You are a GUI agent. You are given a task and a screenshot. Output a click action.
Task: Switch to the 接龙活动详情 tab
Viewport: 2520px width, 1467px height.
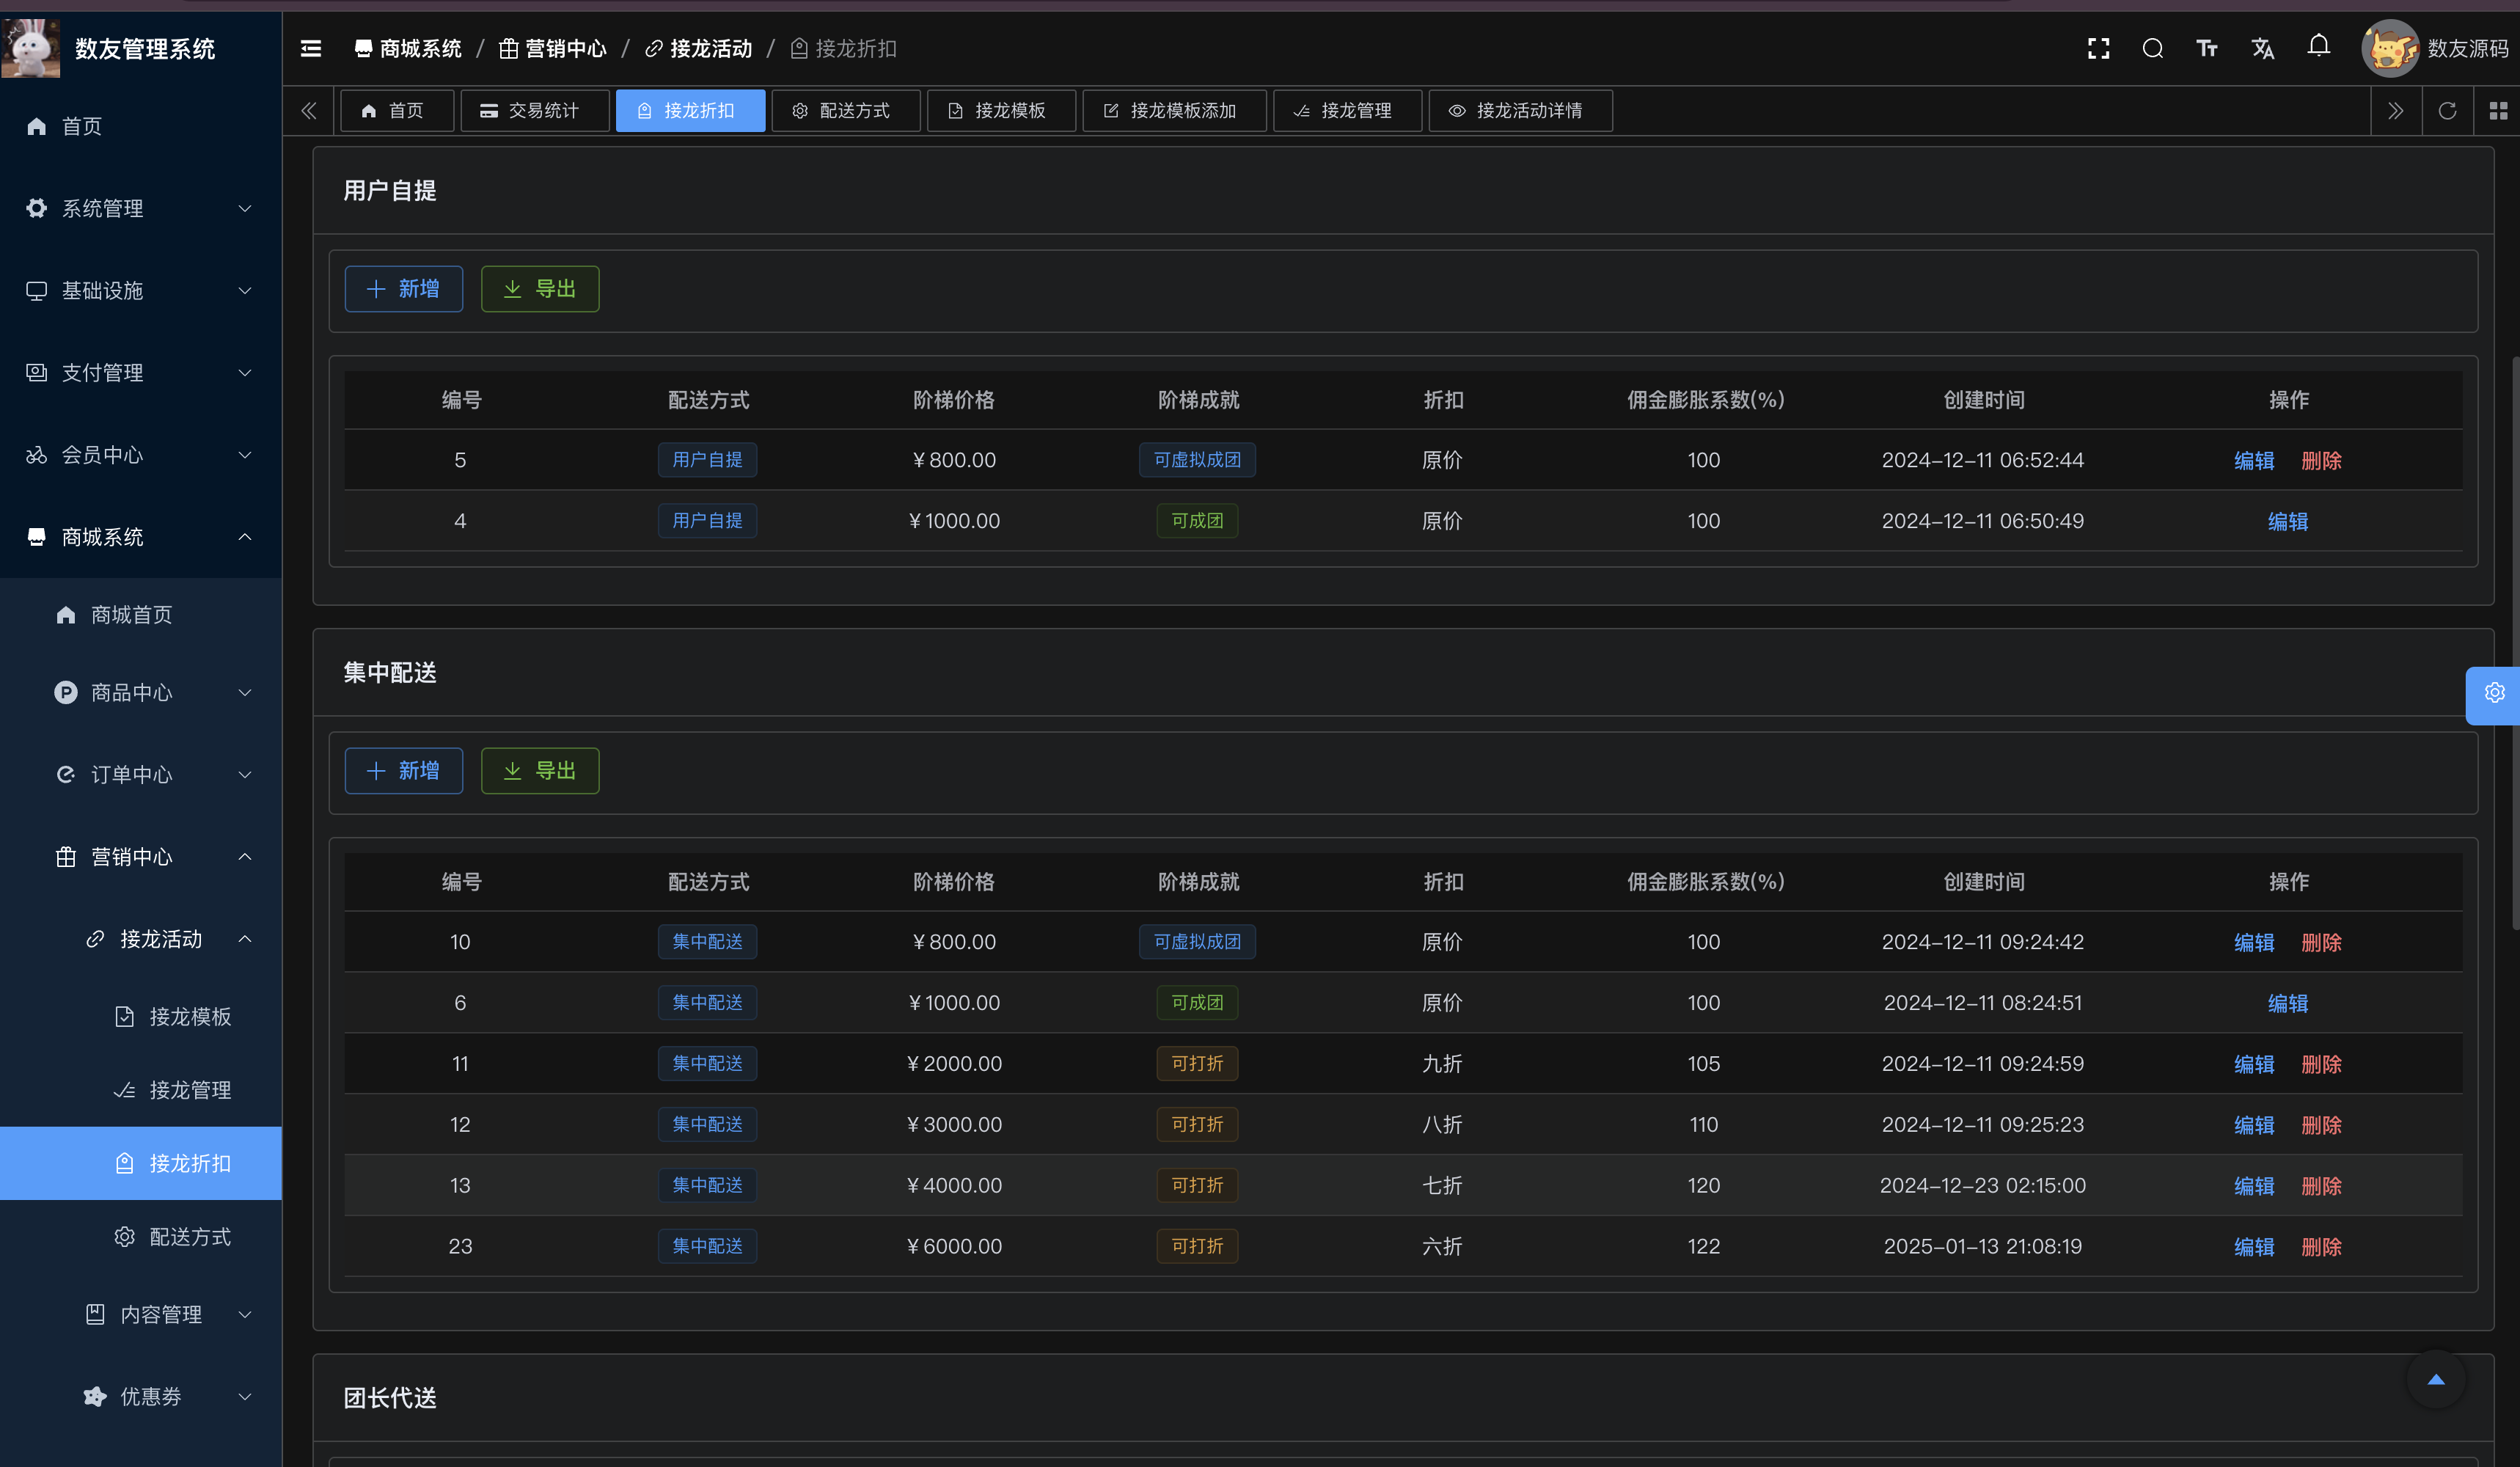pos(1520,111)
